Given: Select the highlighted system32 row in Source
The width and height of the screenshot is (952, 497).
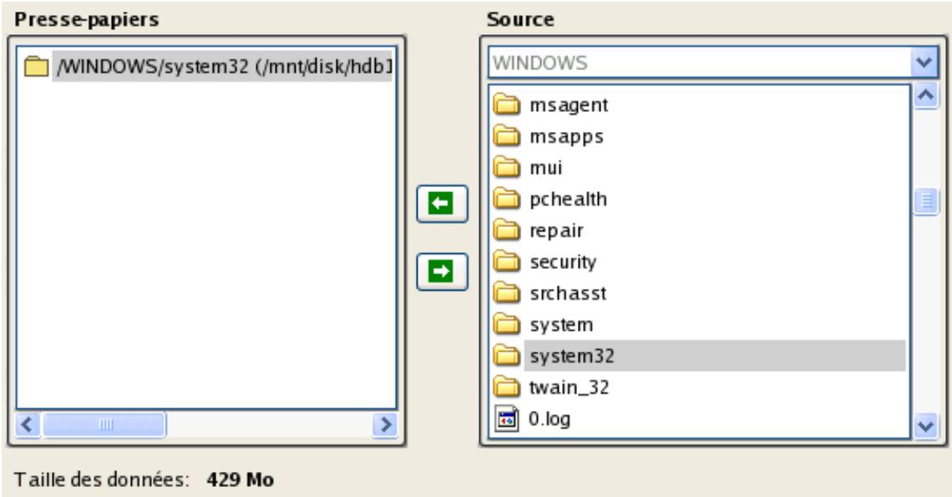Looking at the screenshot, I should pos(715,356).
